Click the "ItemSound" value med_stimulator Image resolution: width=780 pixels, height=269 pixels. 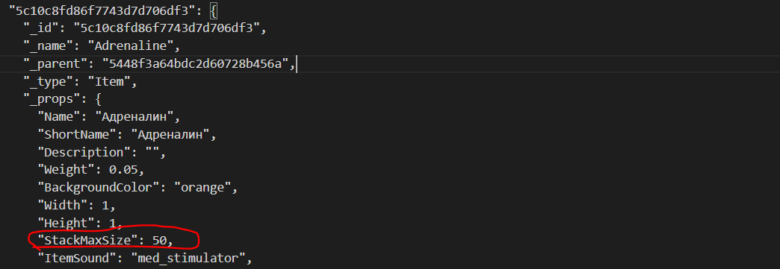[x=188, y=258]
